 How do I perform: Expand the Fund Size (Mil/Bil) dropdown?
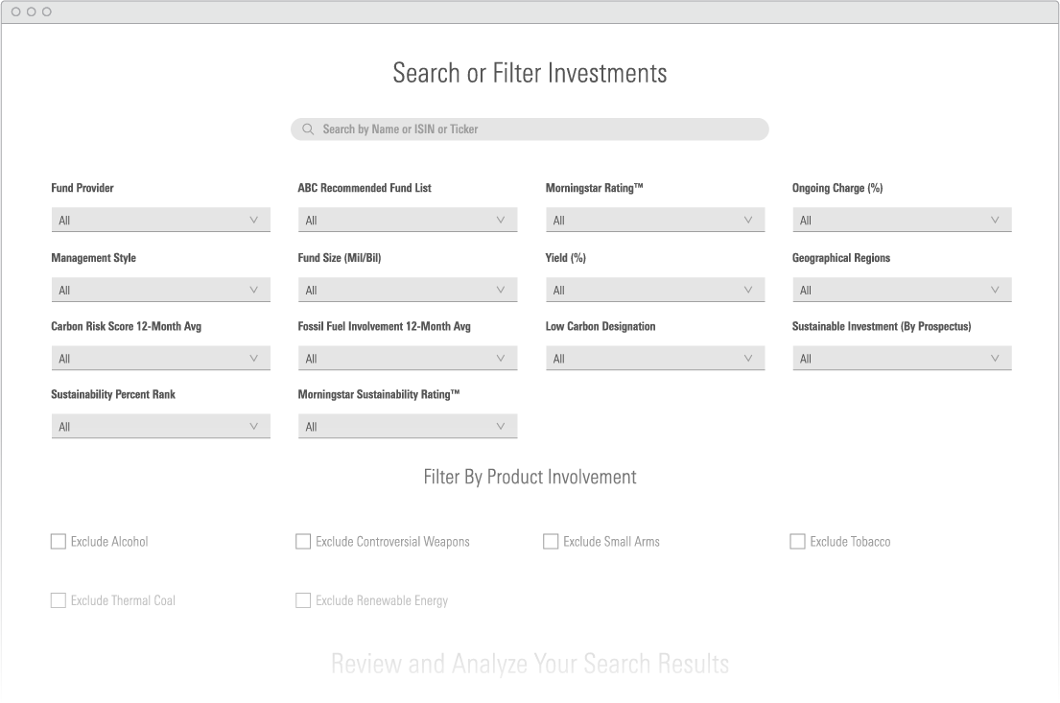tap(407, 290)
